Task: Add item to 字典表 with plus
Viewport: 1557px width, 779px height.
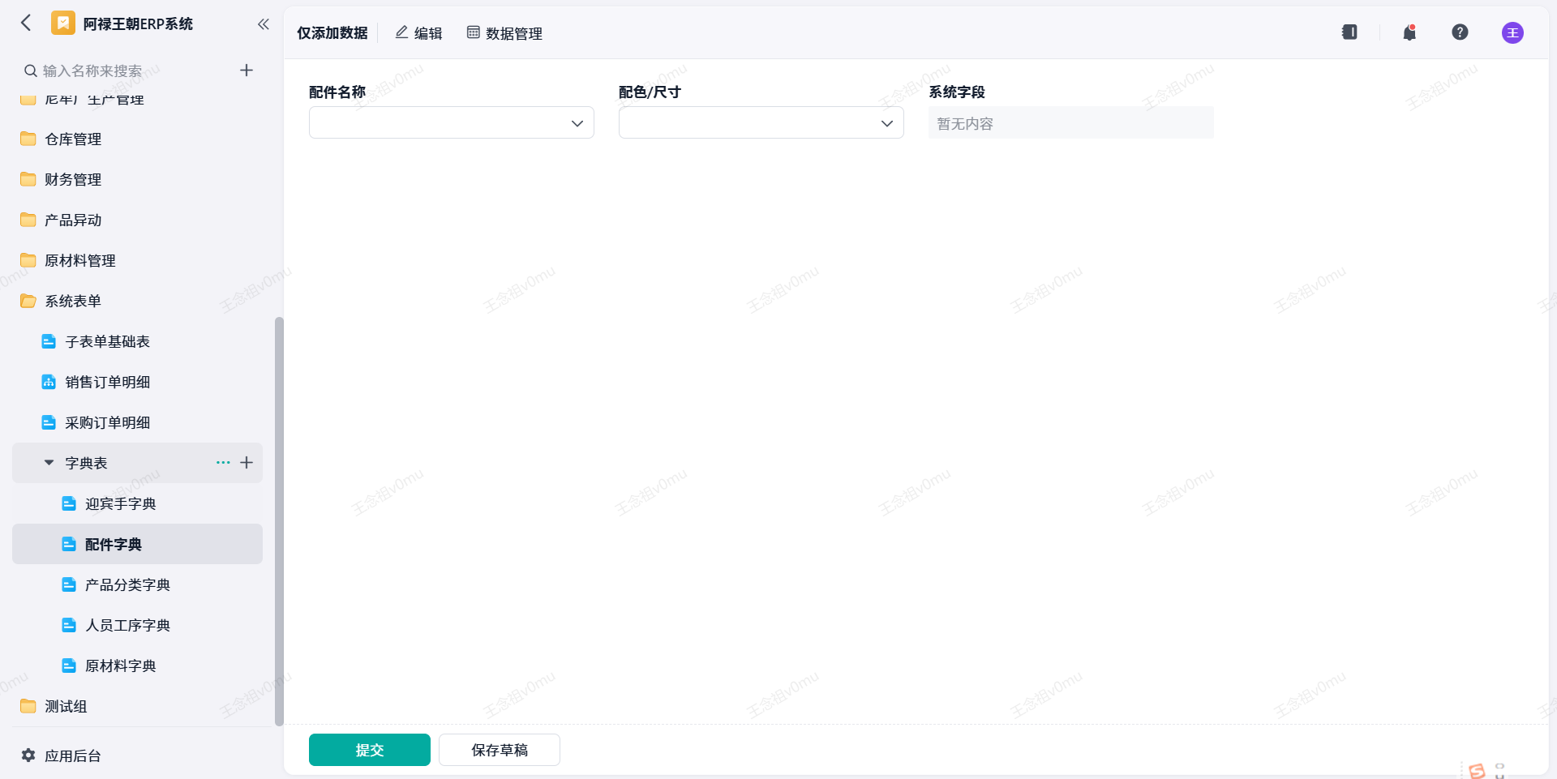Action: click(247, 463)
